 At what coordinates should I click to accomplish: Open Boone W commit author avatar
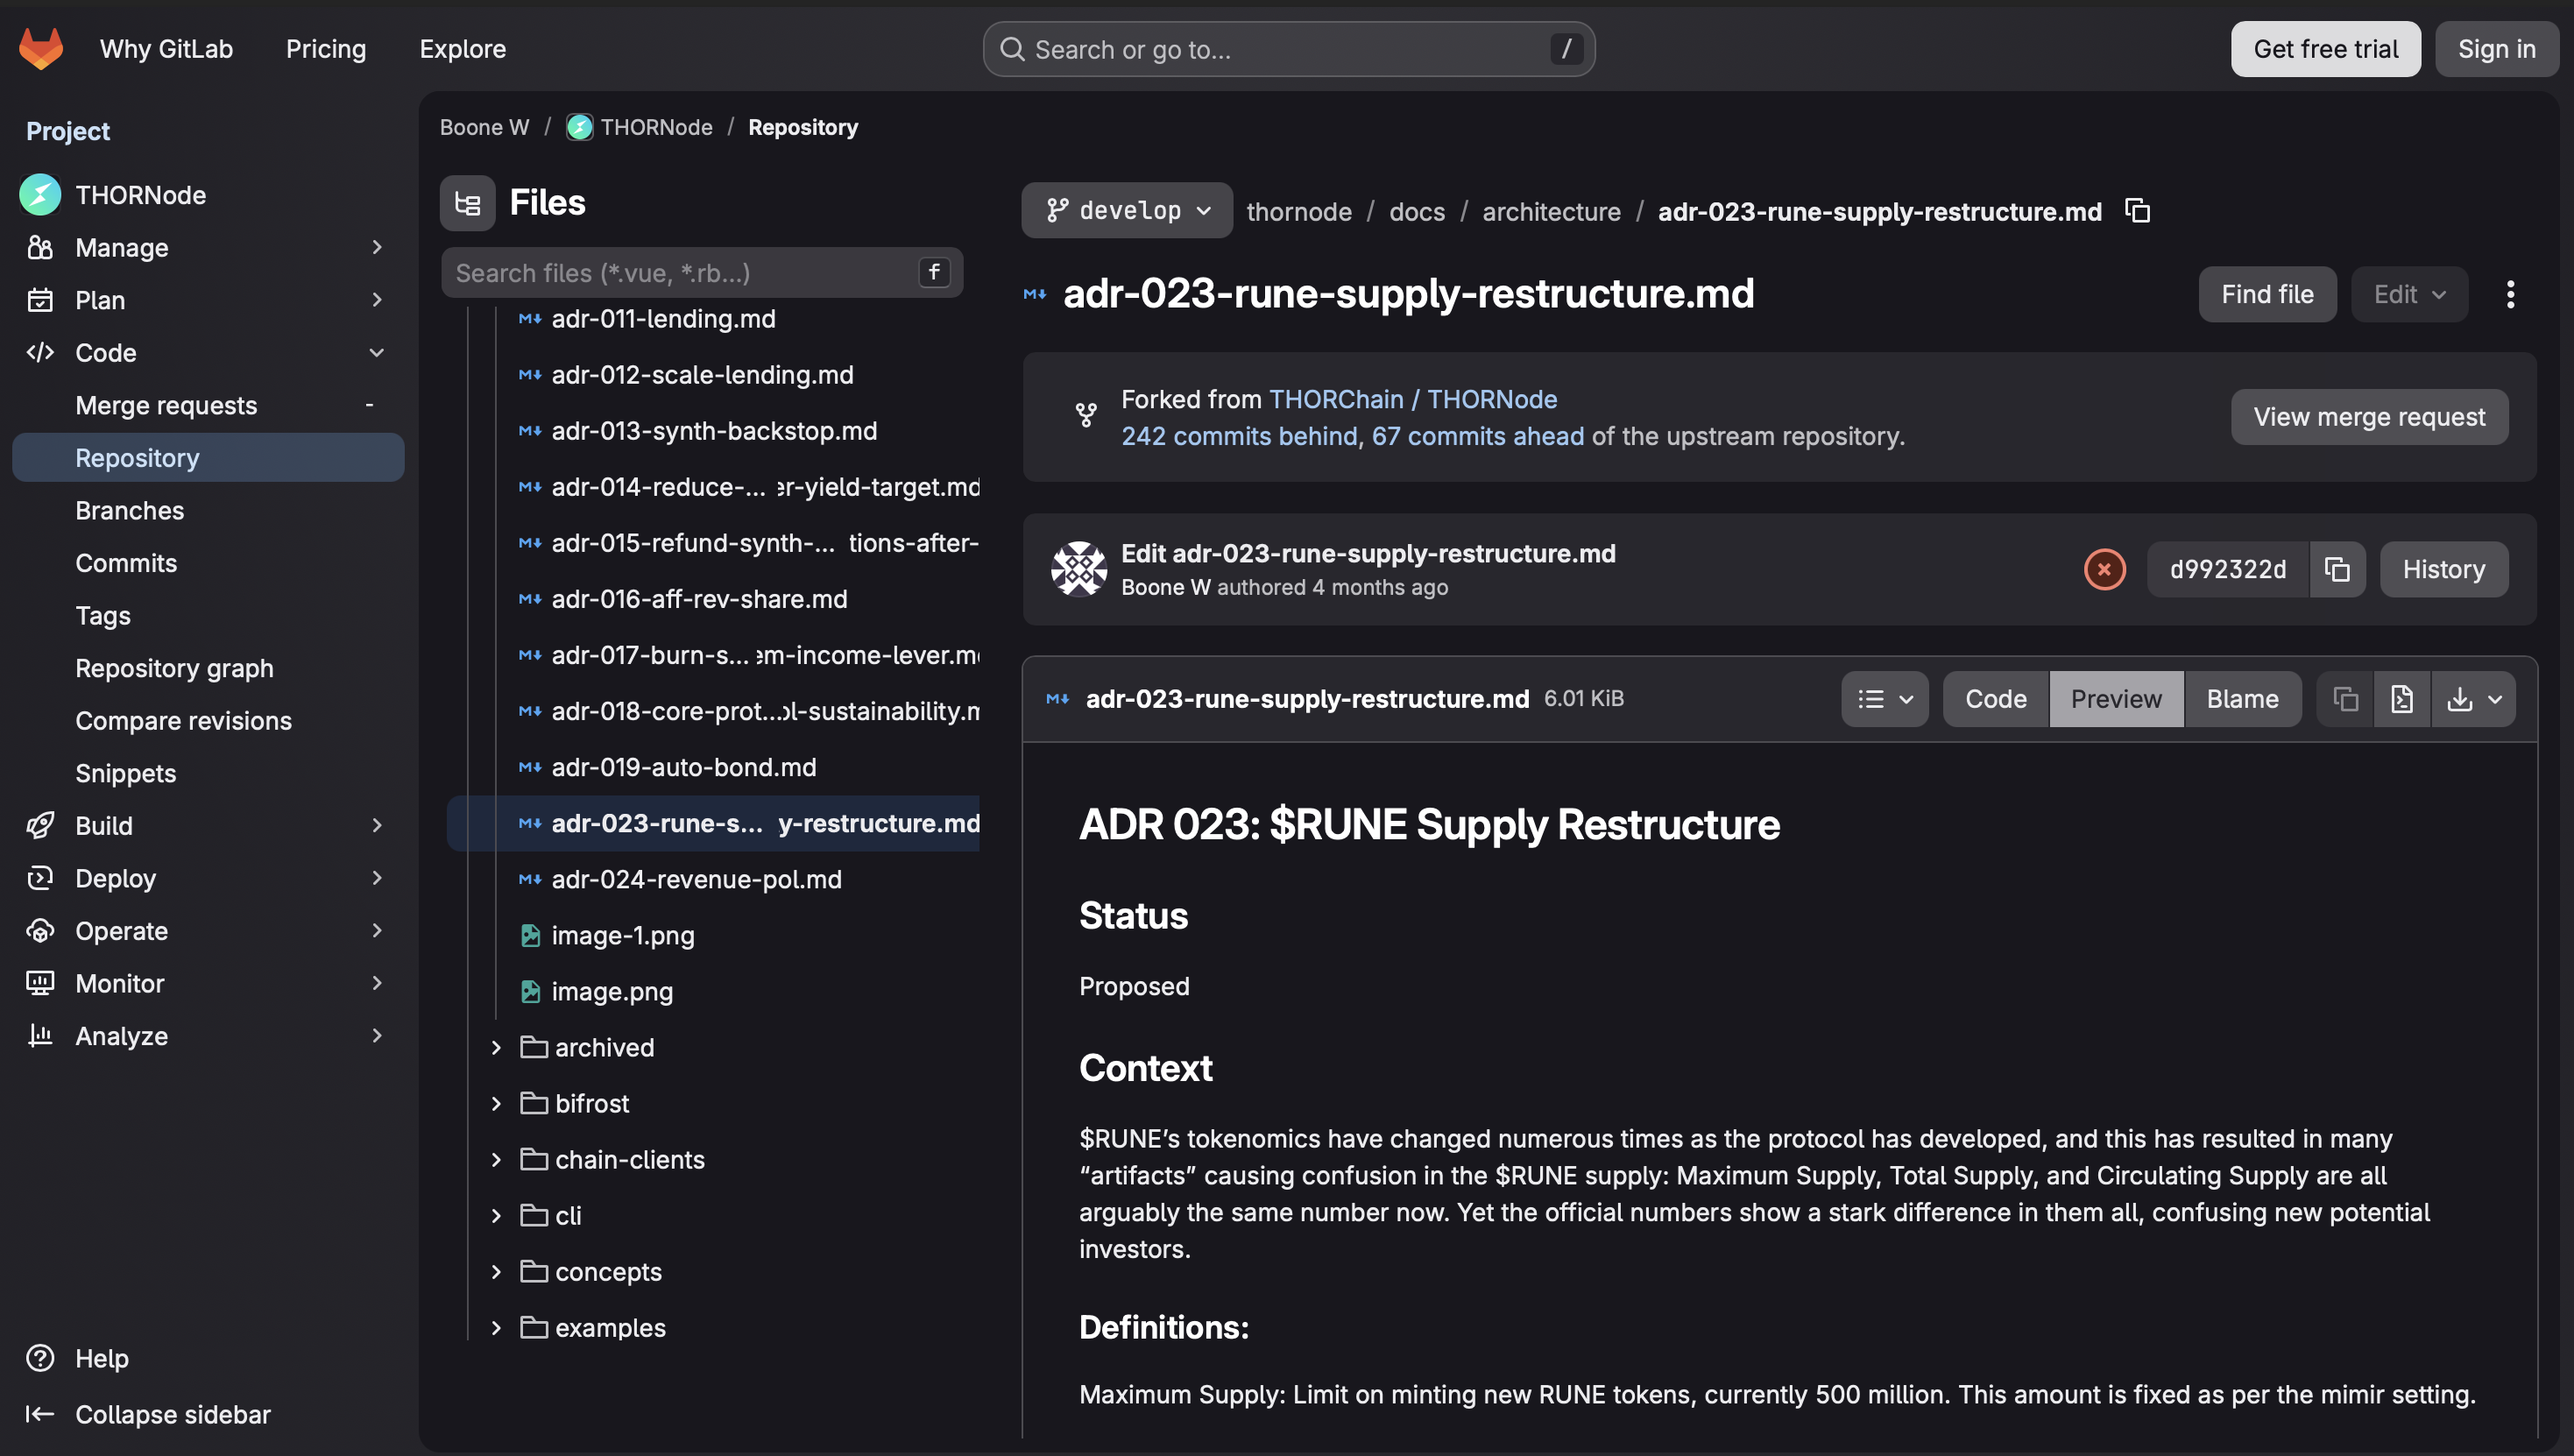point(1079,570)
